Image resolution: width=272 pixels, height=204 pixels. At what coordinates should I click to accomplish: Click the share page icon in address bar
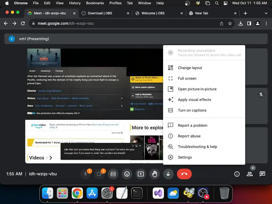point(222,23)
